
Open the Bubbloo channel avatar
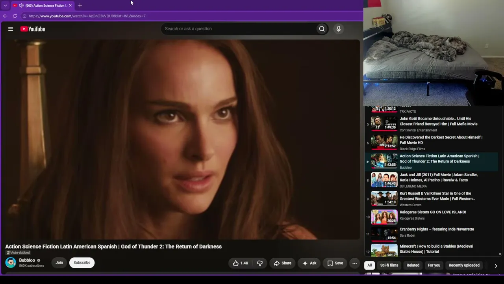(11, 262)
